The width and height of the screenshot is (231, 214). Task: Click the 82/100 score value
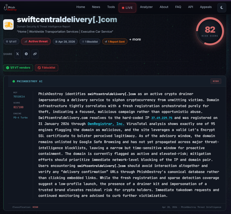(18, 107)
